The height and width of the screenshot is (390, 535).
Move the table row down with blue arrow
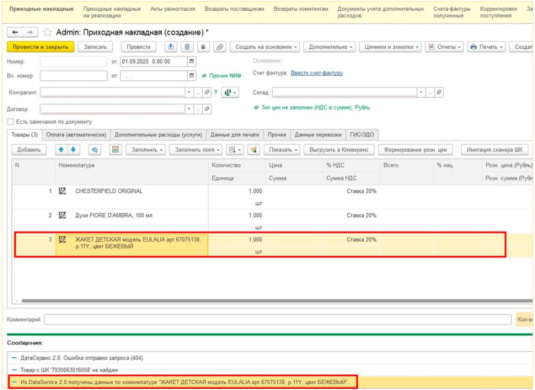(73, 149)
